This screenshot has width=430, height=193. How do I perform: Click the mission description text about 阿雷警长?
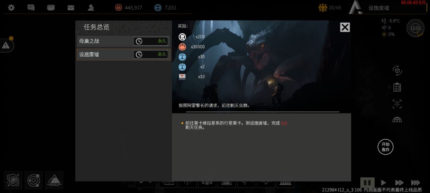[x=214, y=105]
